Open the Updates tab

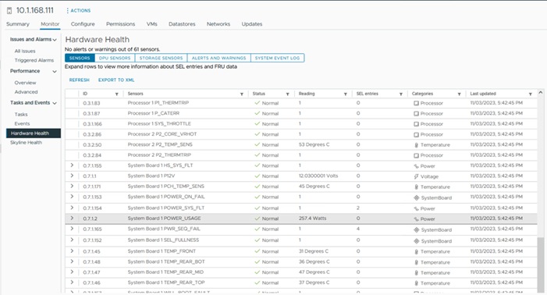coord(252,24)
